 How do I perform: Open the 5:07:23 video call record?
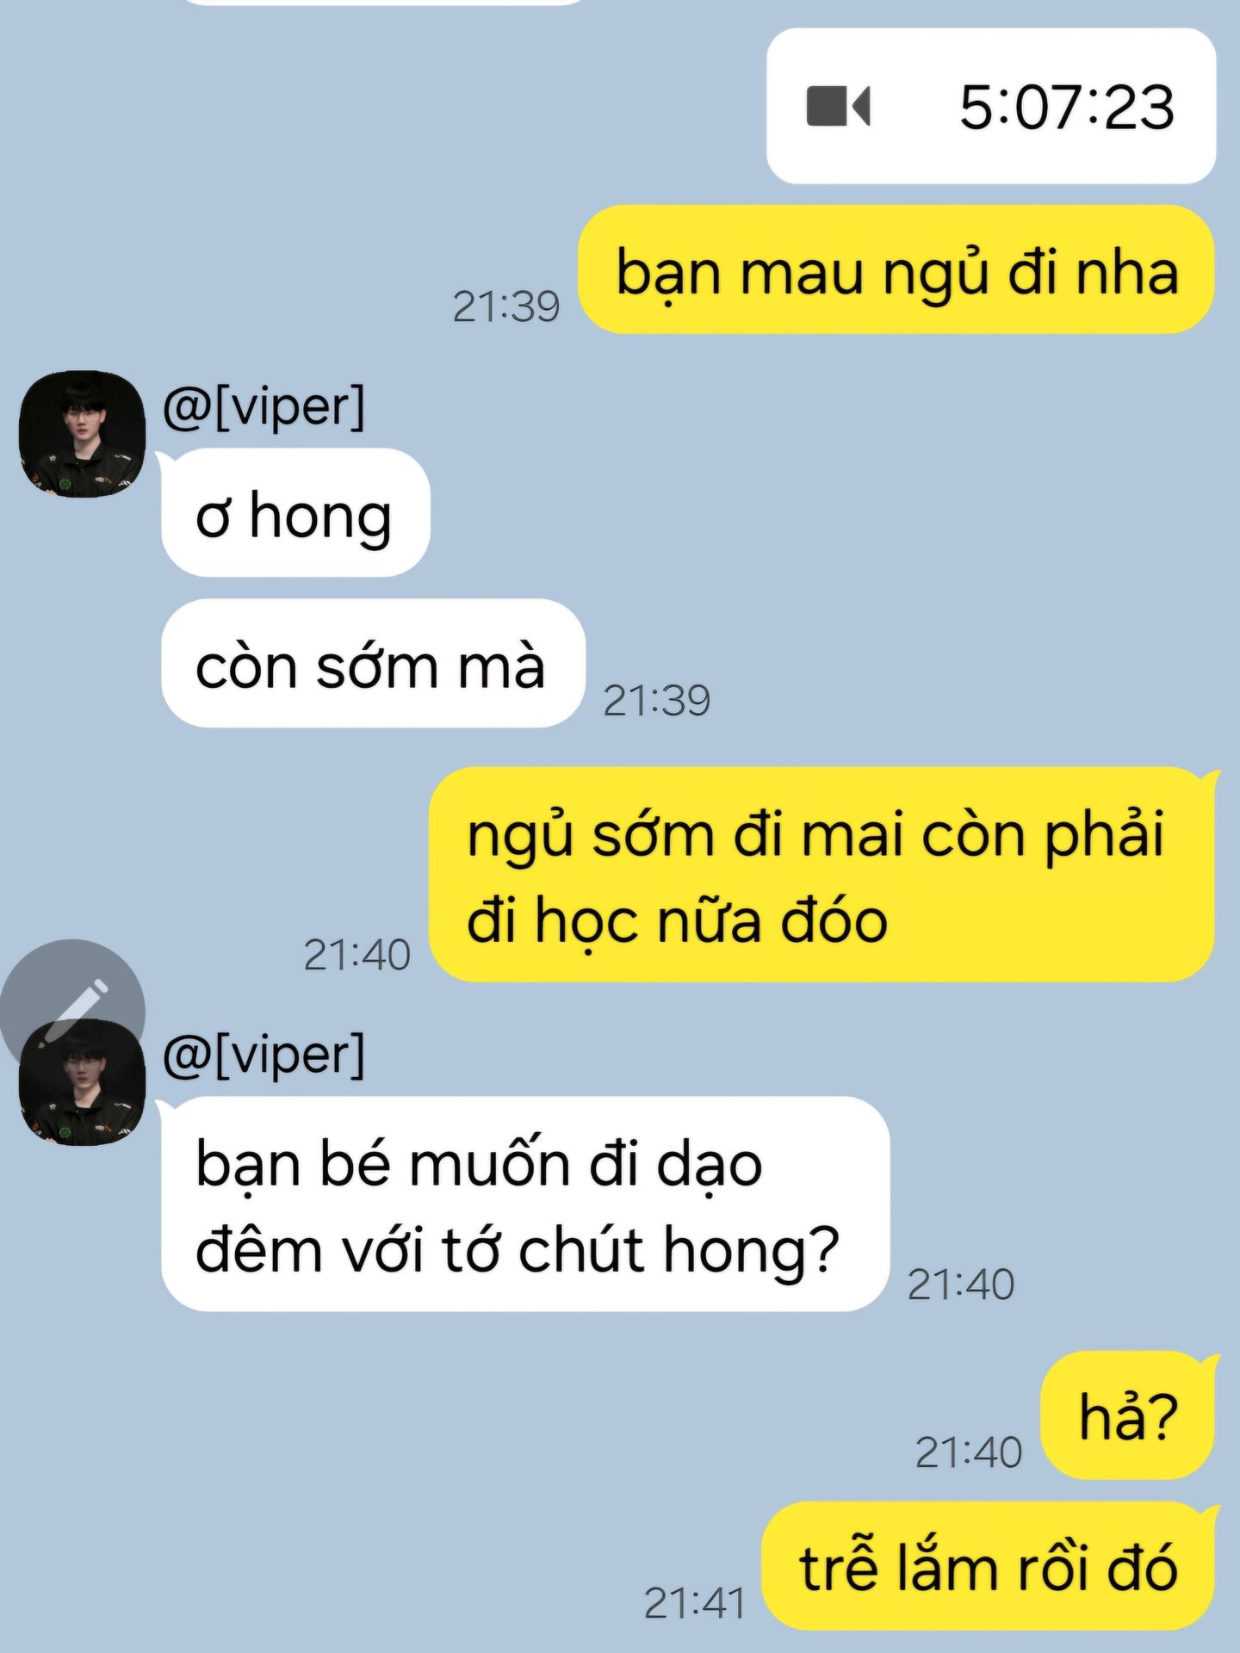(x=991, y=106)
